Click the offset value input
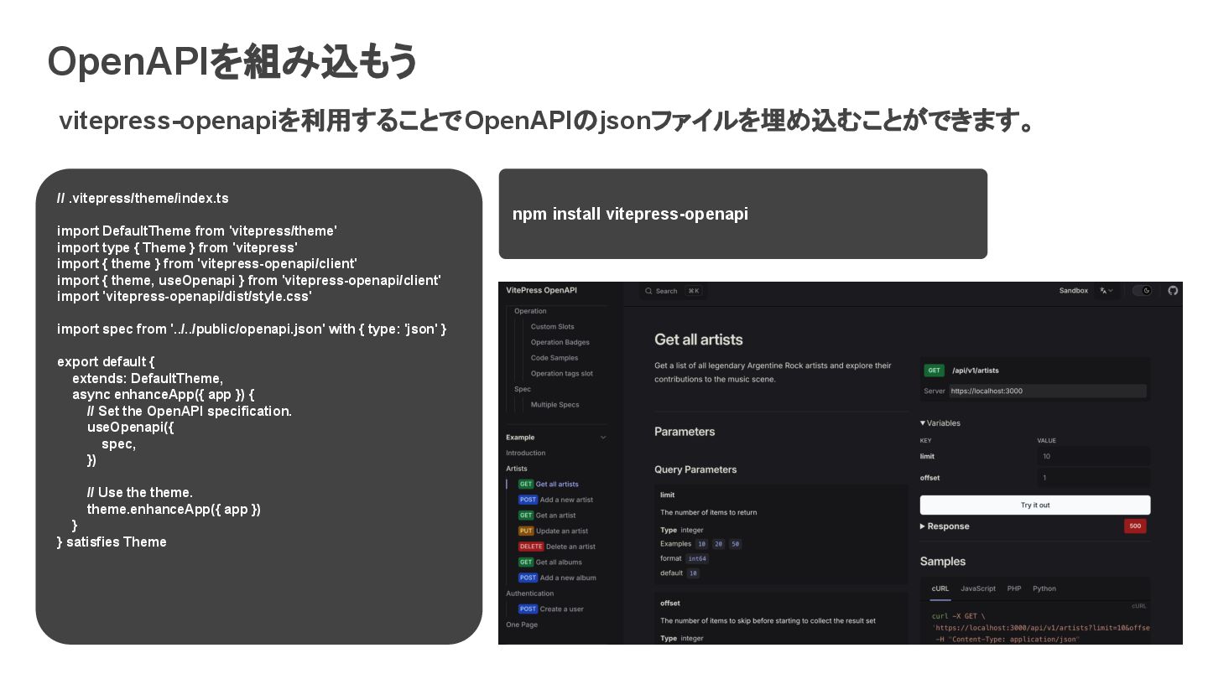The width and height of the screenshot is (1208, 679). click(1093, 478)
